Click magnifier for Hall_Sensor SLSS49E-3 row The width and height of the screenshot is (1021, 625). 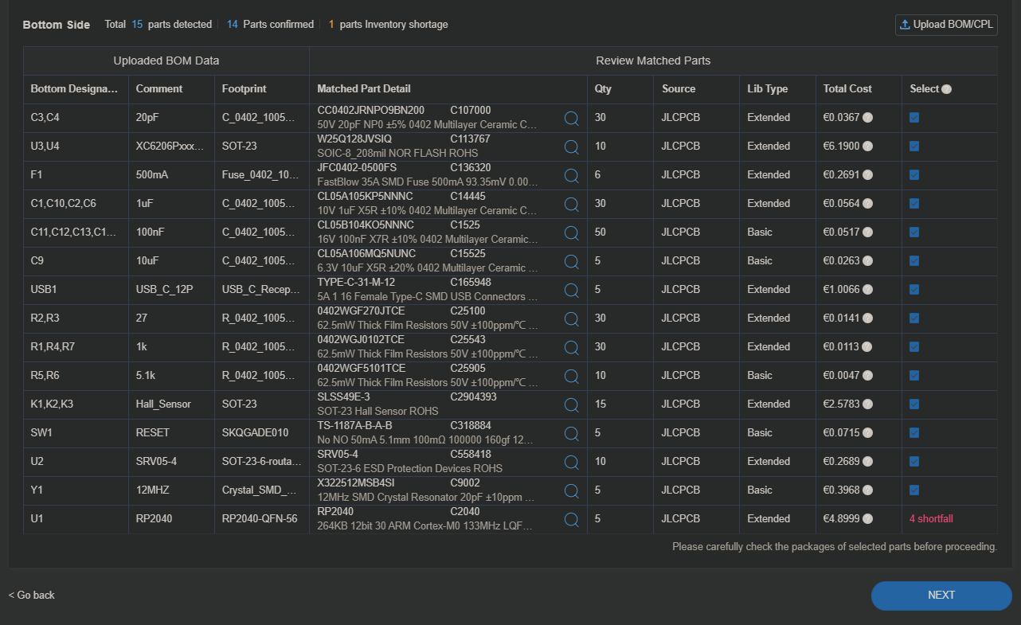(571, 405)
